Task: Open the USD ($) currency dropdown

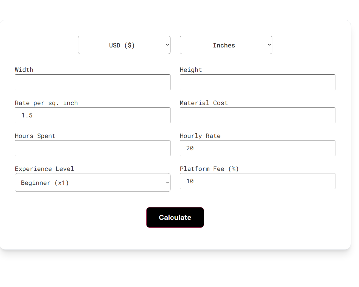Action: 124,45
